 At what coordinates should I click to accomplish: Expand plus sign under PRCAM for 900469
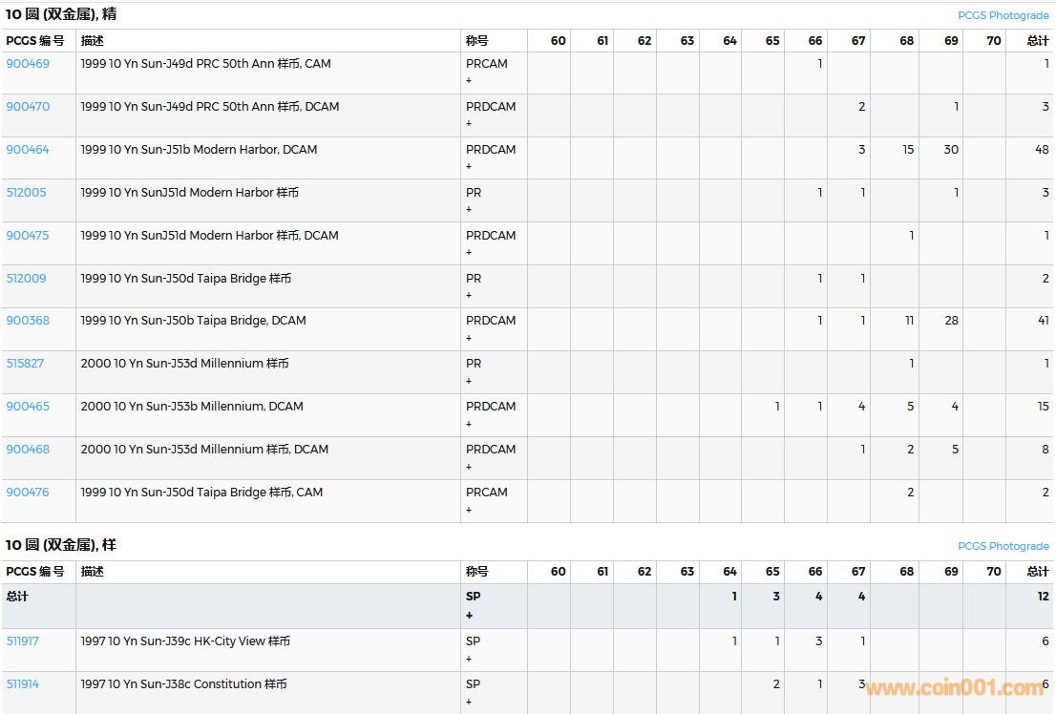(x=469, y=81)
